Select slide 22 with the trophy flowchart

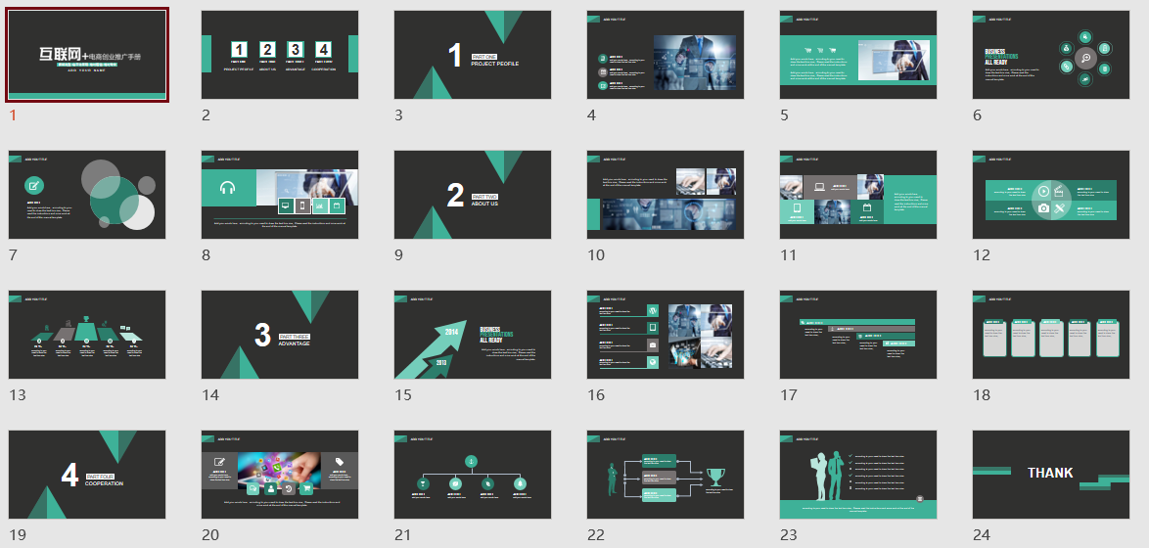(x=666, y=475)
